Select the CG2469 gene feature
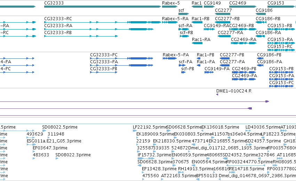Screen dimensions: 296x181 click(x=243, y=7)
